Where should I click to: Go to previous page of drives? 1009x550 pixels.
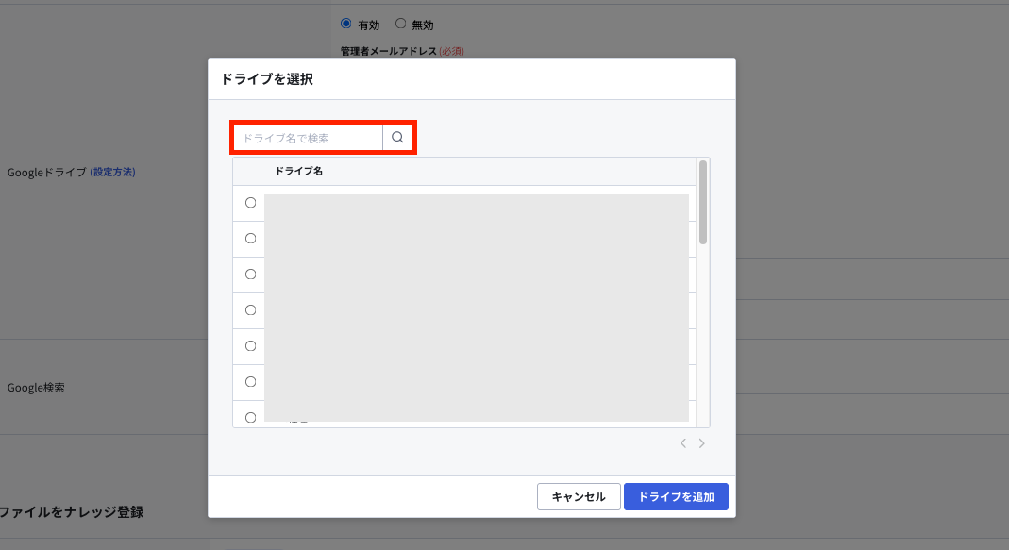(x=683, y=443)
